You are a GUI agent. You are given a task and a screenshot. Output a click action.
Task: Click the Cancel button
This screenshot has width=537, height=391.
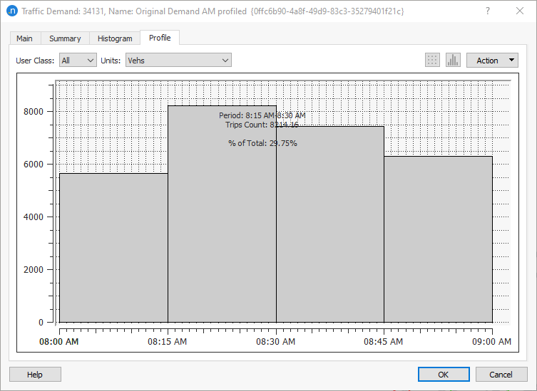click(501, 374)
